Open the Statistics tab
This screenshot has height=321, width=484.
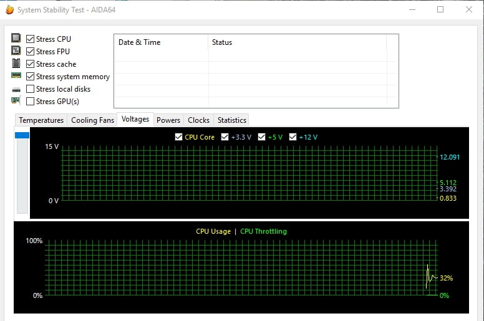coord(232,120)
